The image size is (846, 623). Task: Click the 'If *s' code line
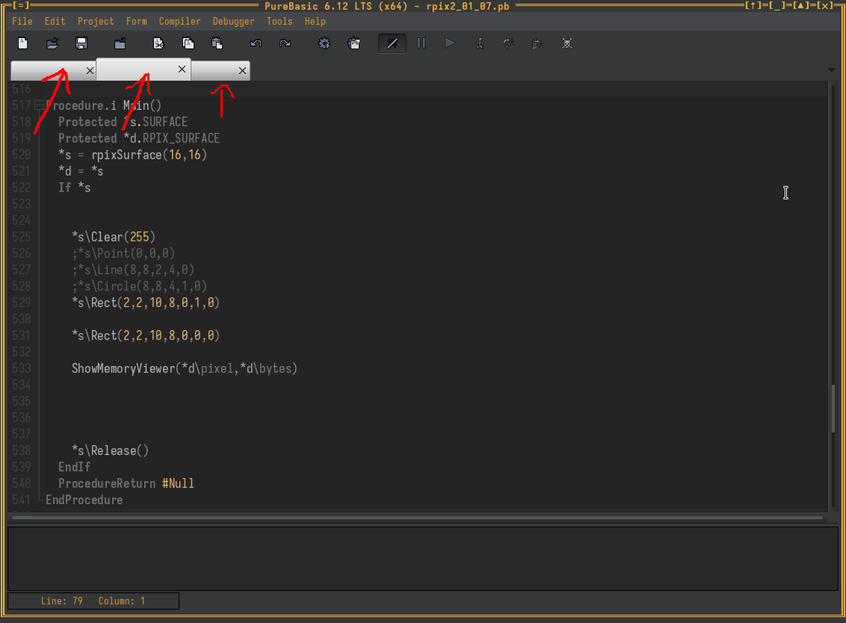tap(75, 188)
